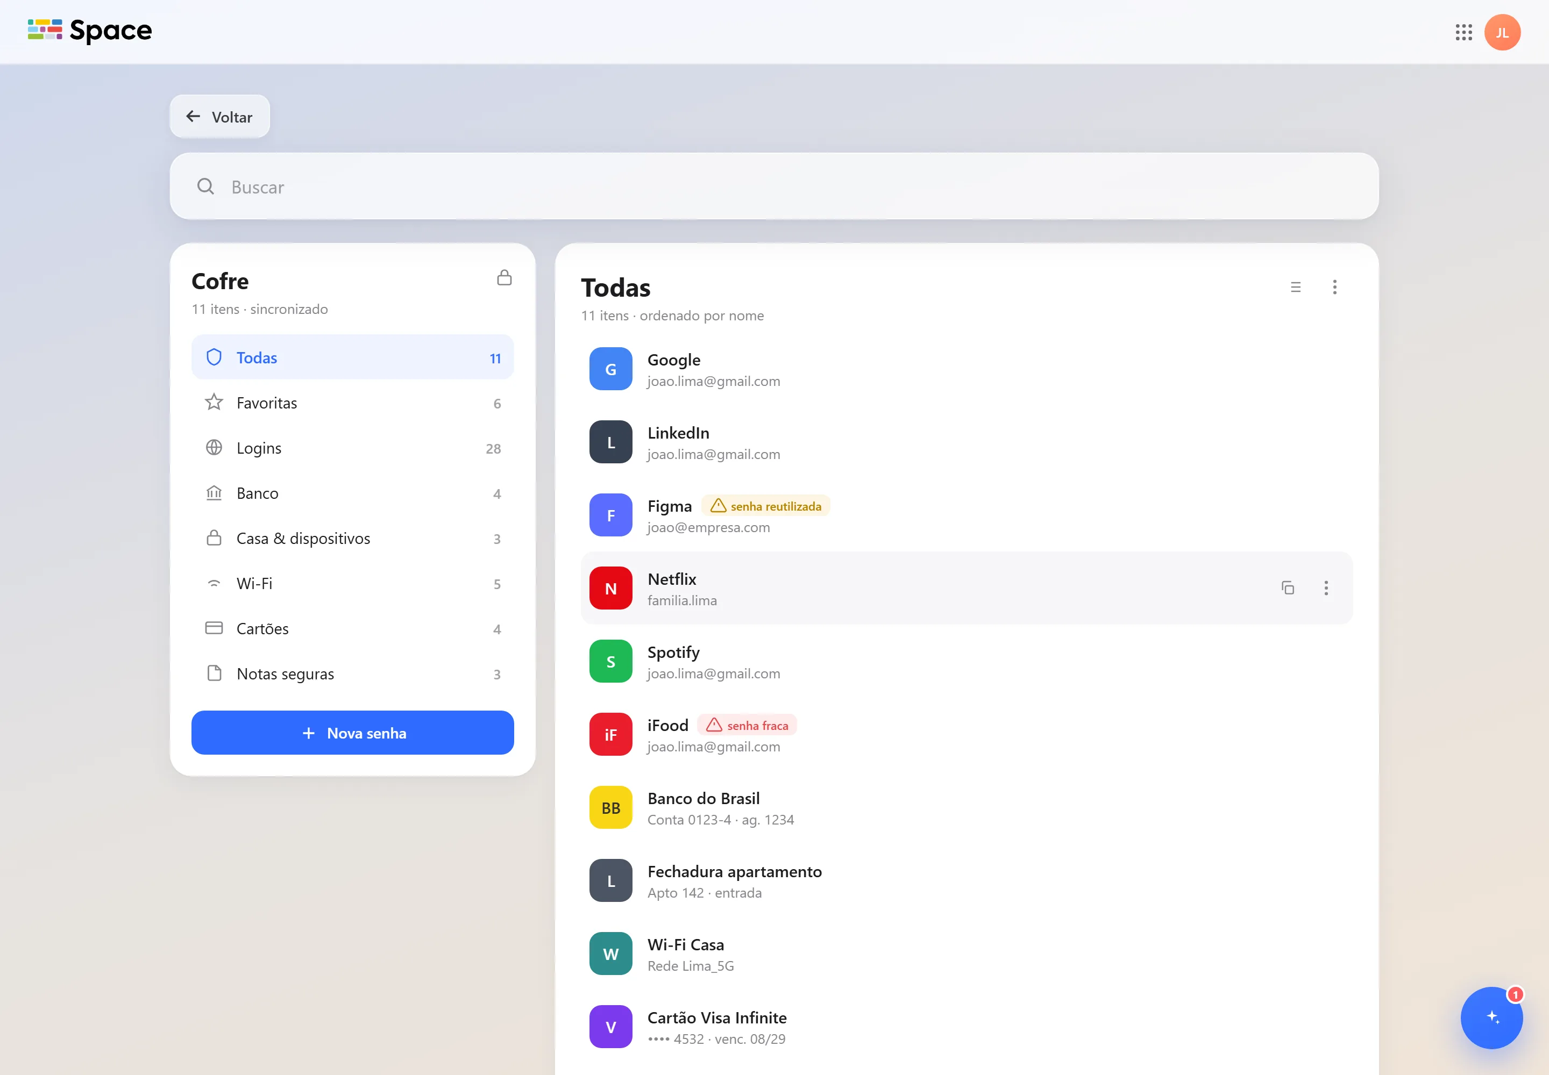Select the Fechadura apartamento entry title
1549x1075 pixels.
(735, 872)
